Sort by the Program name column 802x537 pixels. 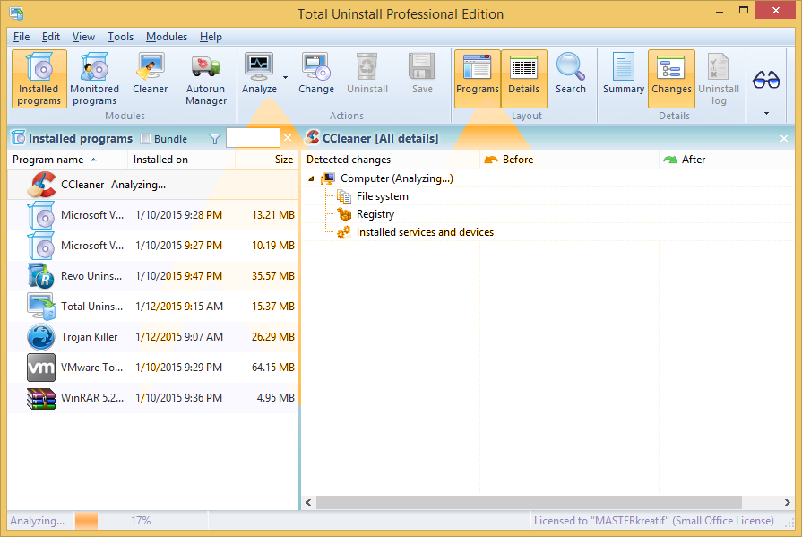click(67, 160)
